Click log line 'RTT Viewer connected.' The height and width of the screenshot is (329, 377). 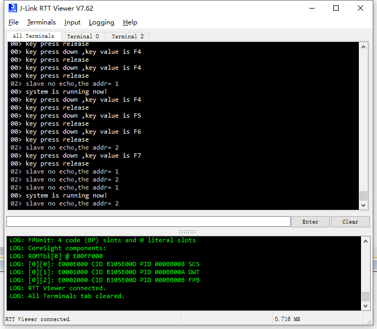click(x=58, y=288)
